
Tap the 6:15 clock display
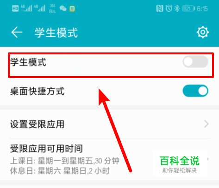(202, 9)
